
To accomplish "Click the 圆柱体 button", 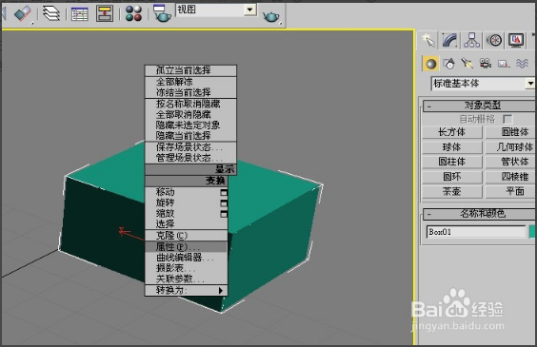I will click(452, 162).
